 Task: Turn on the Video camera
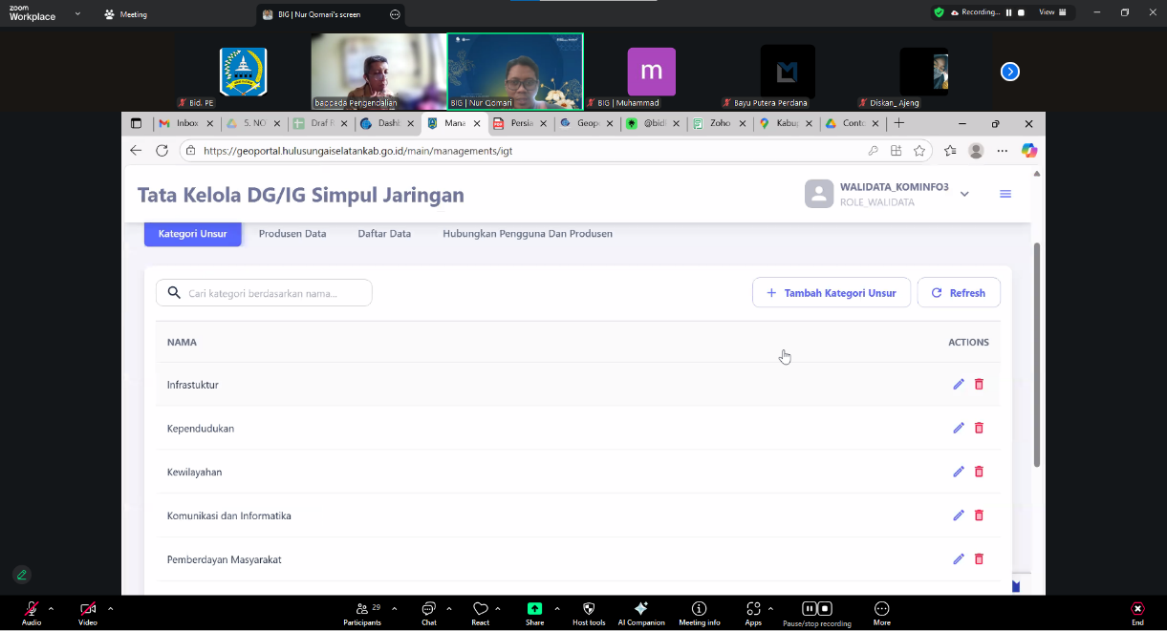88,613
